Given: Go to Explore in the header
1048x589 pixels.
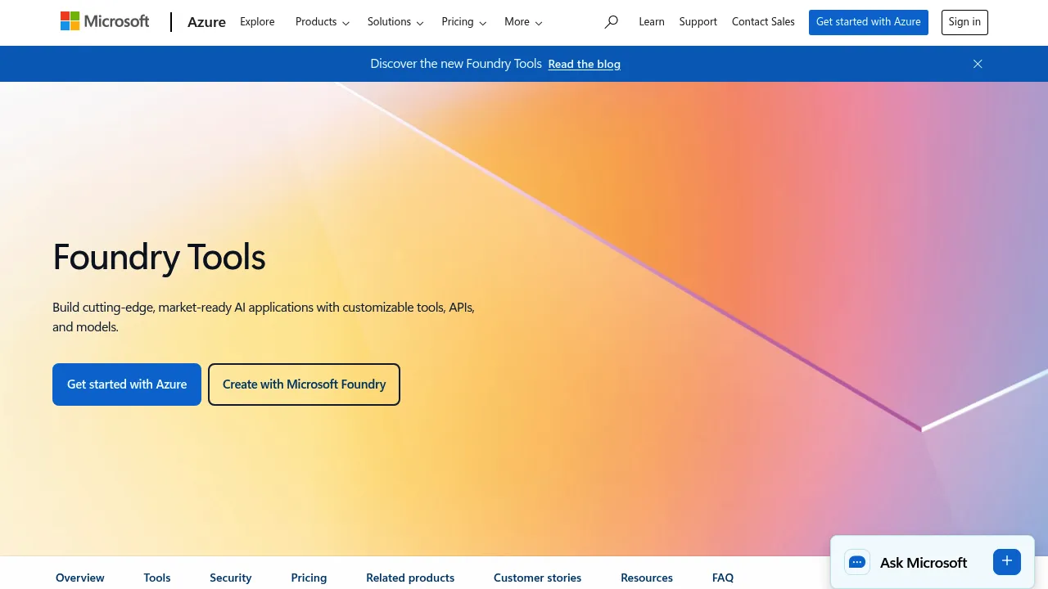Looking at the screenshot, I should tap(257, 22).
